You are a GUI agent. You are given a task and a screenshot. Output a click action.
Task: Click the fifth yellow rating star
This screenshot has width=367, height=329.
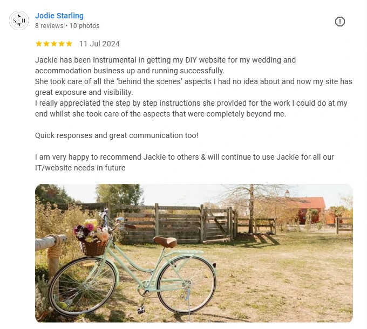(x=69, y=44)
